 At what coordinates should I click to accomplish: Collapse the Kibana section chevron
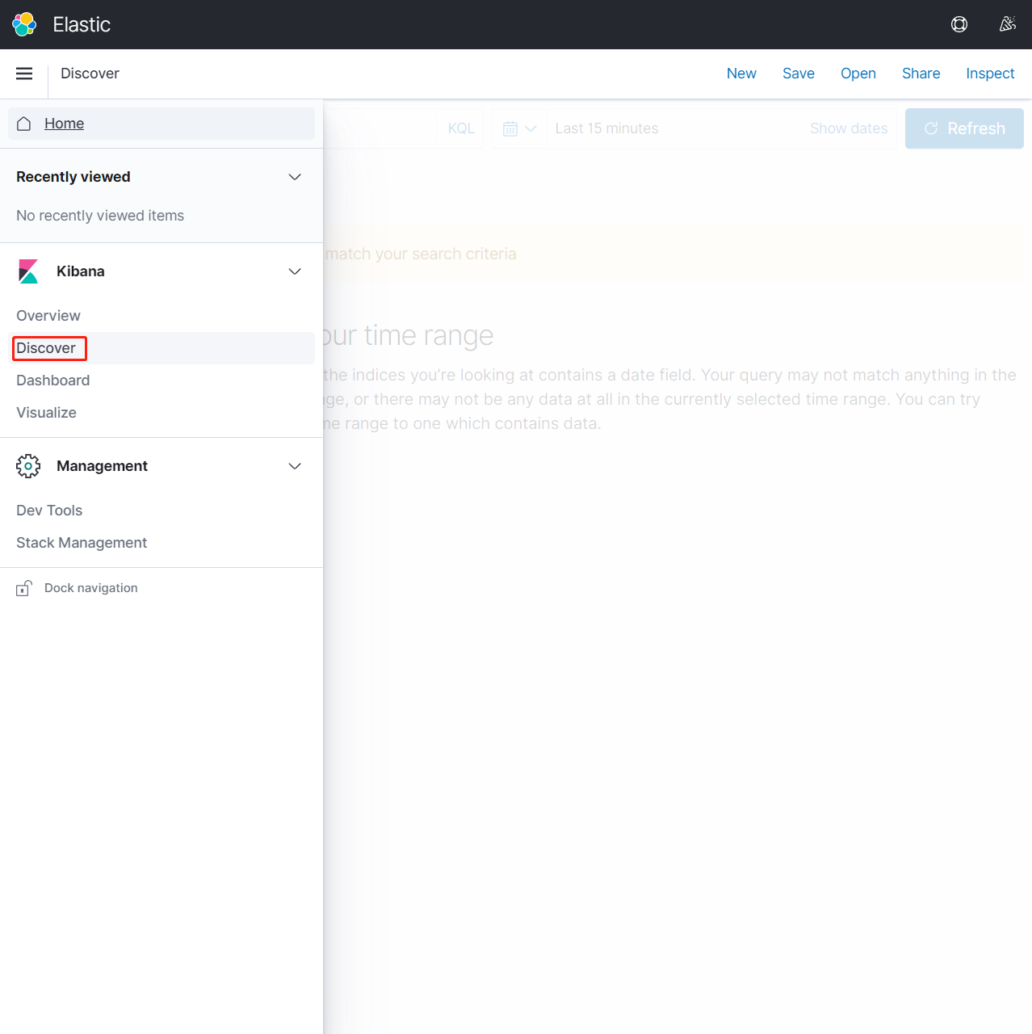(x=295, y=271)
